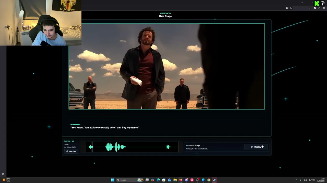Viewport: 327px width, 183px height.
Task: Open Task View on the taskbar
Action: pos(147,180)
